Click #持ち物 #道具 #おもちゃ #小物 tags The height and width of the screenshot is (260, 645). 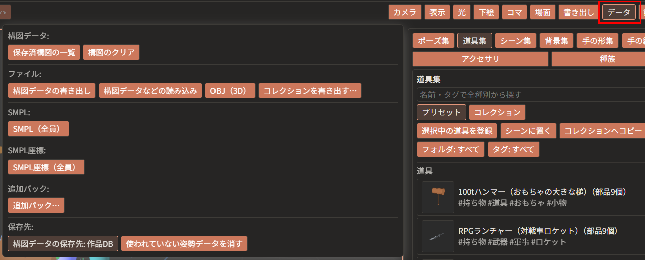pos(513,203)
